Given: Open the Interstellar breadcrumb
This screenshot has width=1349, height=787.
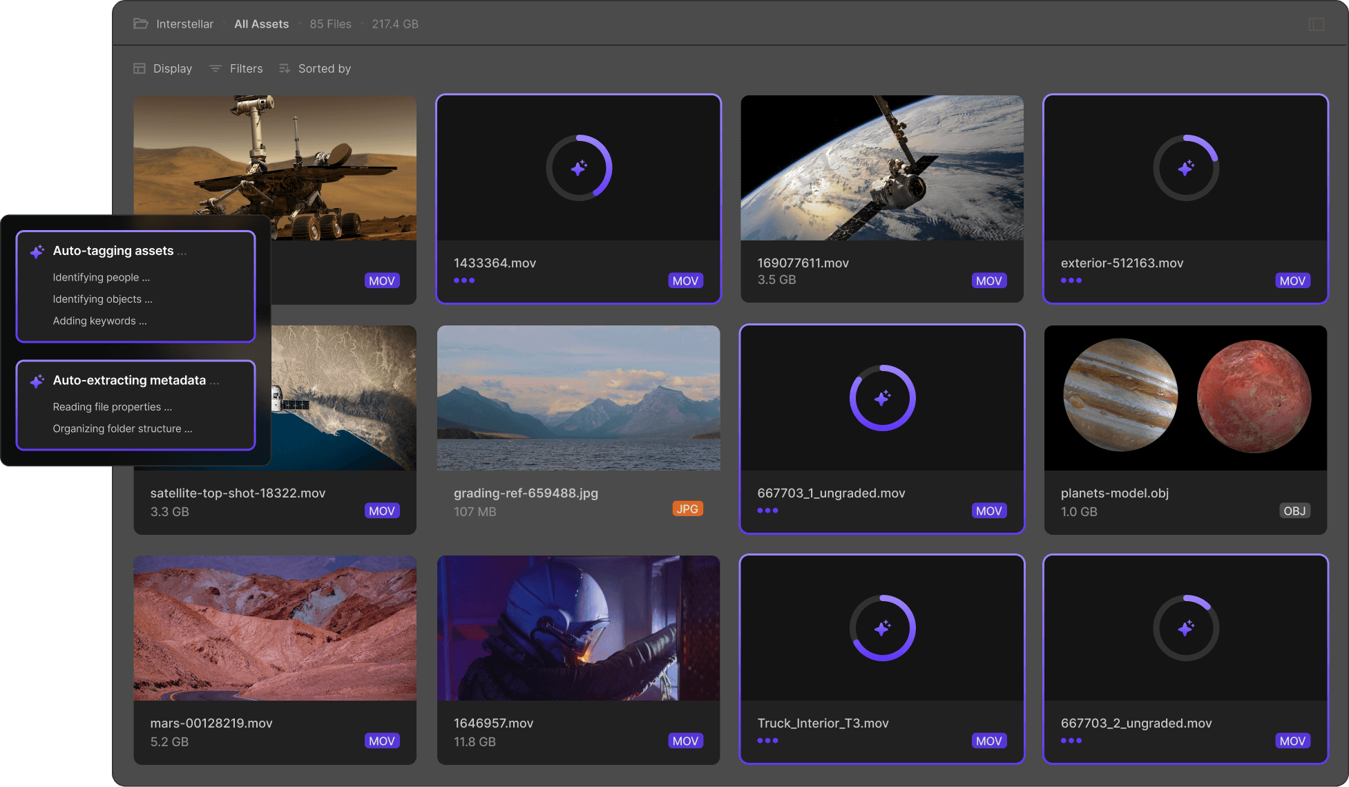Looking at the screenshot, I should [x=184, y=23].
